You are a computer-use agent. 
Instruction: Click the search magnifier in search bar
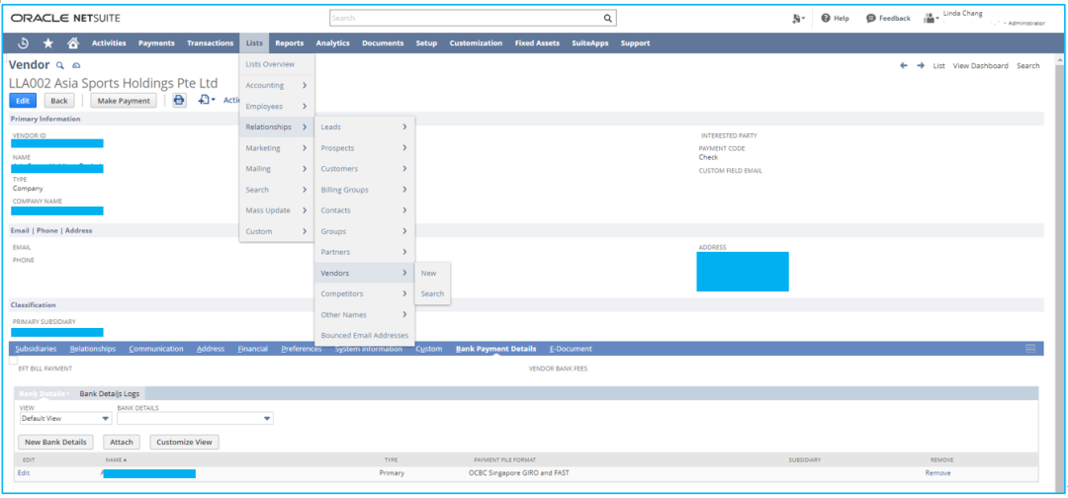(607, 19)
